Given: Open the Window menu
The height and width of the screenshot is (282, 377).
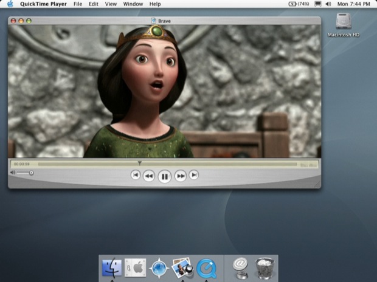Looking at the screenshot, I should [133, 4].
